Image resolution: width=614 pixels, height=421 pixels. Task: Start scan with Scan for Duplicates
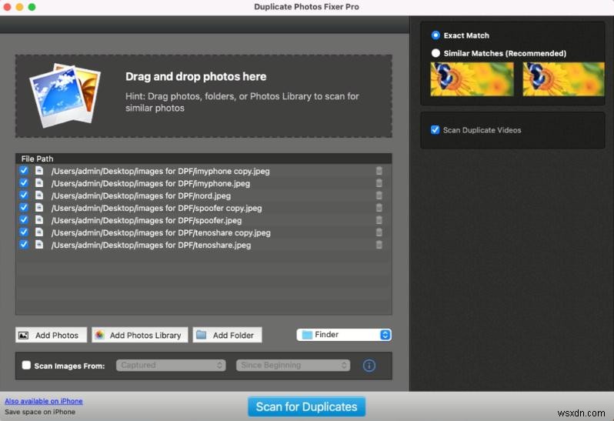tap(306, 406)
